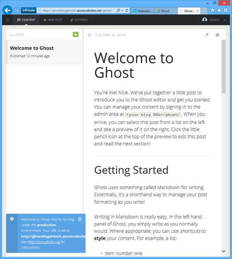Open Internet Explorer tools gear
The image size is (232, 259).
pyautogui.click(x=226, y=10)
